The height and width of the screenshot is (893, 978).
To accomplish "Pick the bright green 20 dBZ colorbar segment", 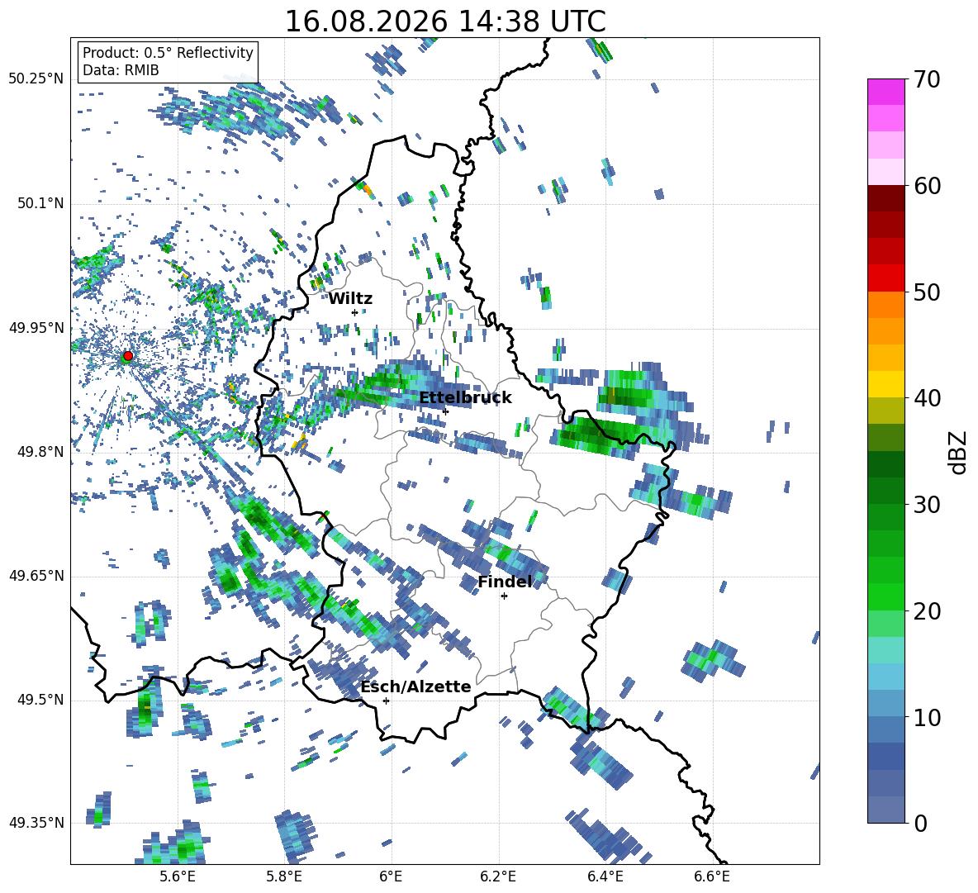I will pyautogui.click(x=885, y=596).
